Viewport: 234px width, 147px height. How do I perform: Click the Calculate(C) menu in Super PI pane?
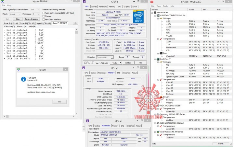[9, 27]
